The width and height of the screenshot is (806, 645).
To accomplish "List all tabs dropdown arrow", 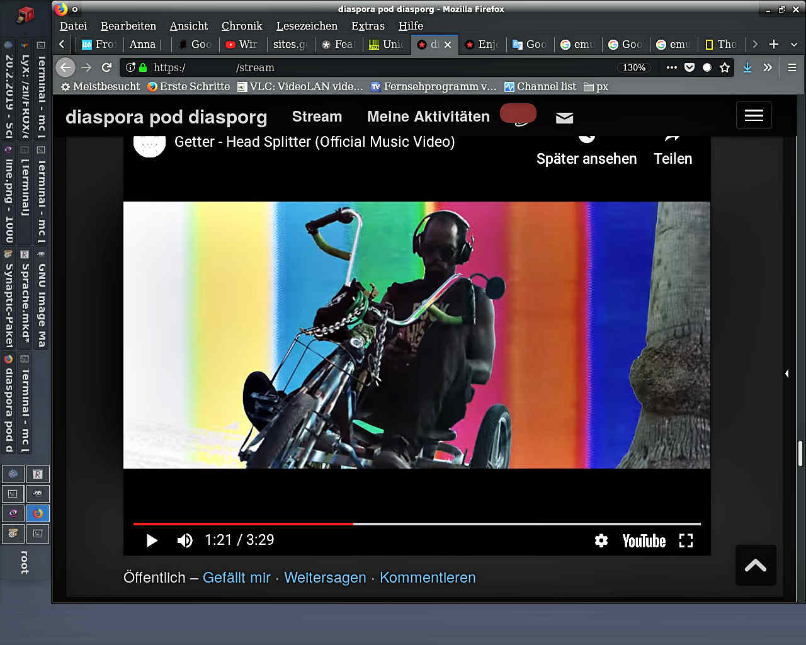I will point(793,44).
